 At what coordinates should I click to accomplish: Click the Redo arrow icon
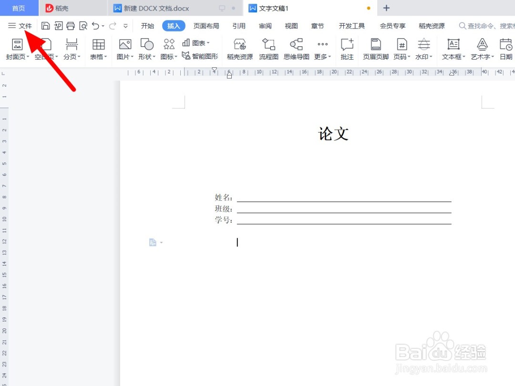tap(113, 26)
